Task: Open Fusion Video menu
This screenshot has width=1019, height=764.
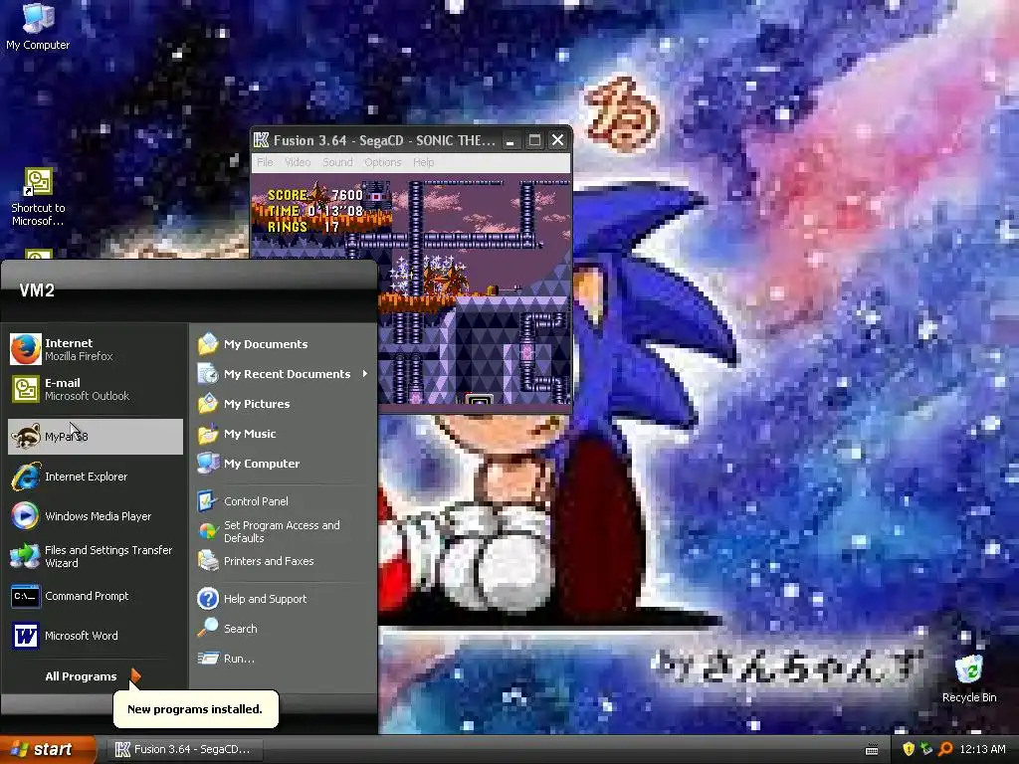Action: pos(298,162)
